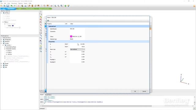Click the A cross-section area value field
The image size is (196, 110).
click(77, 52)
